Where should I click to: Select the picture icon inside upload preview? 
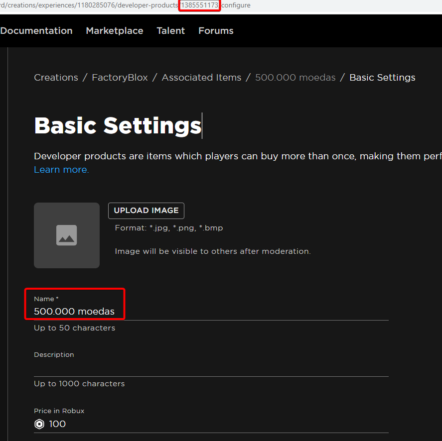66,235
